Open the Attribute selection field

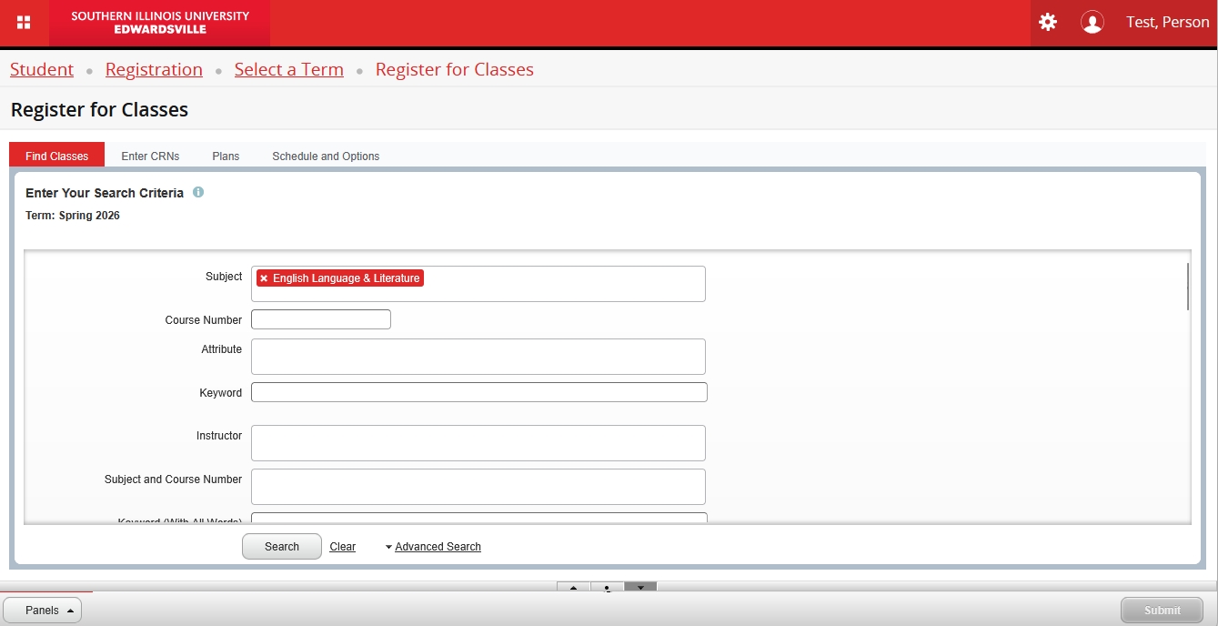coord(478,357)
